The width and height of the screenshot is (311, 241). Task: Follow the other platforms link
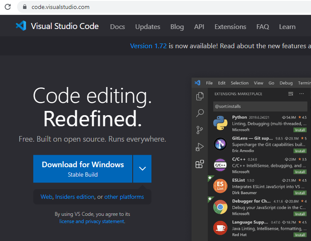pos(124,197)
